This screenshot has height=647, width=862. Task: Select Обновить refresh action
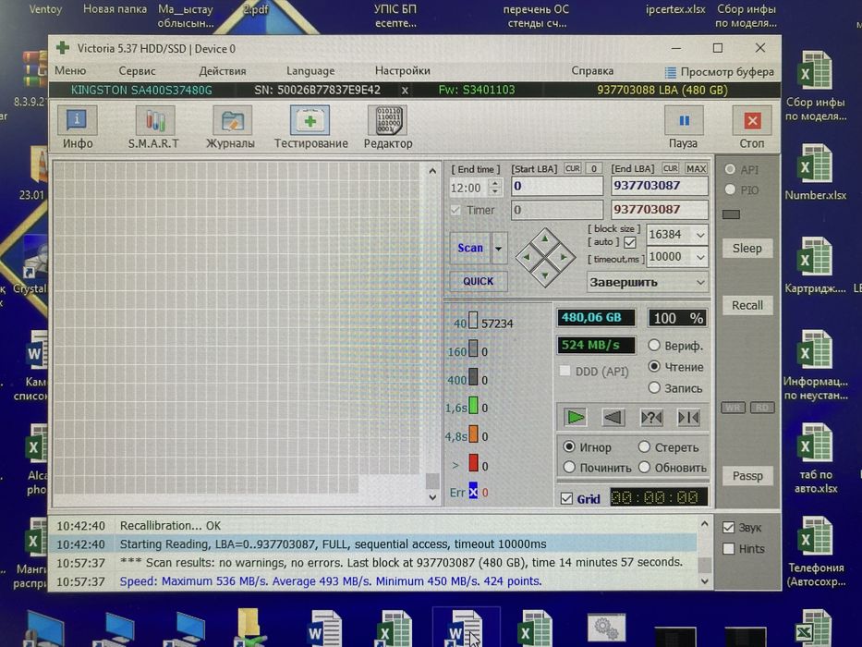[x=644, y=467]
